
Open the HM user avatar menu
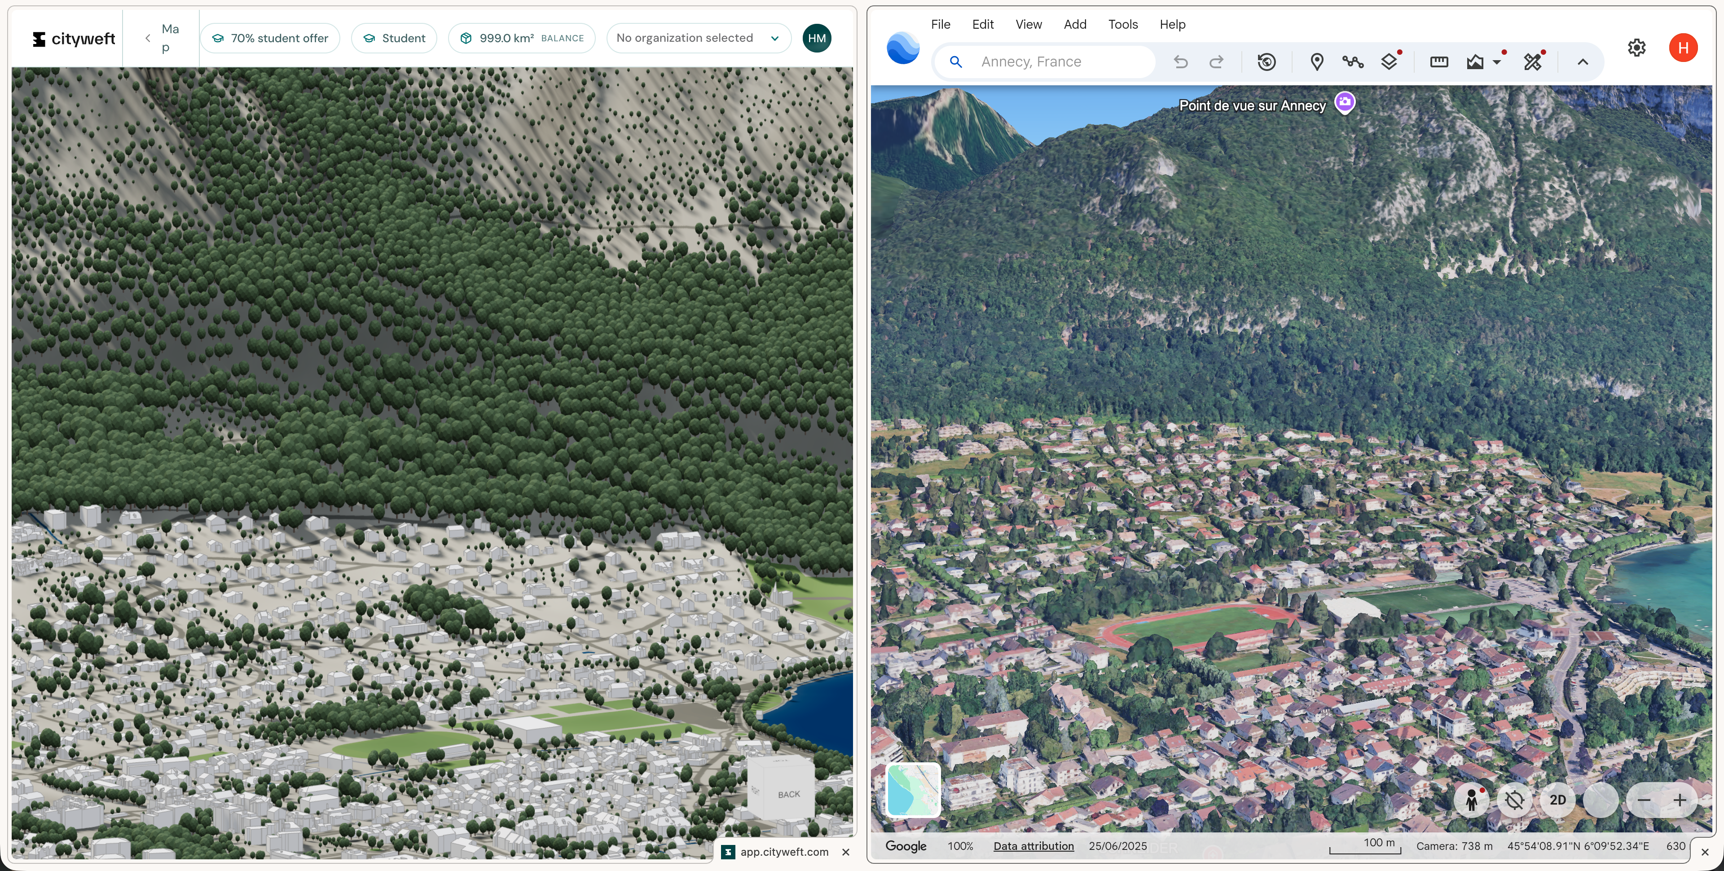817,38
